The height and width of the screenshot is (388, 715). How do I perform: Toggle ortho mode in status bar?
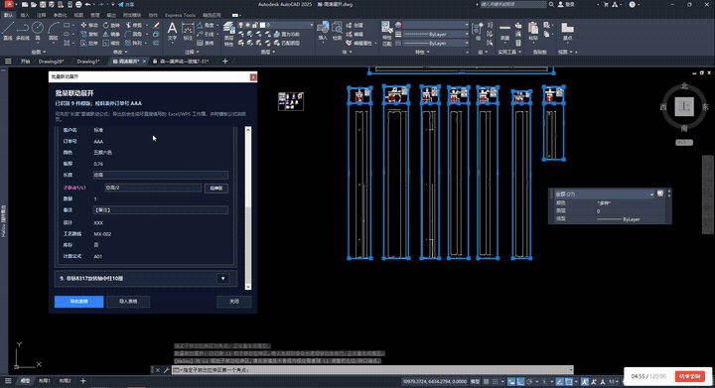coord(520,382)
